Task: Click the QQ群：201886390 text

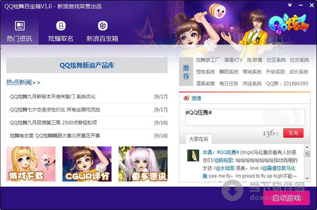Action: pyautogui.click(x=287, y=83)
